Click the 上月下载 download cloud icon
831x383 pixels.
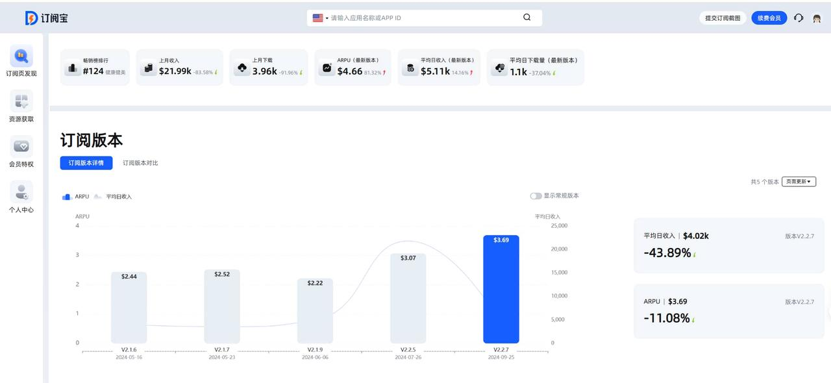[x=242, y=68]
